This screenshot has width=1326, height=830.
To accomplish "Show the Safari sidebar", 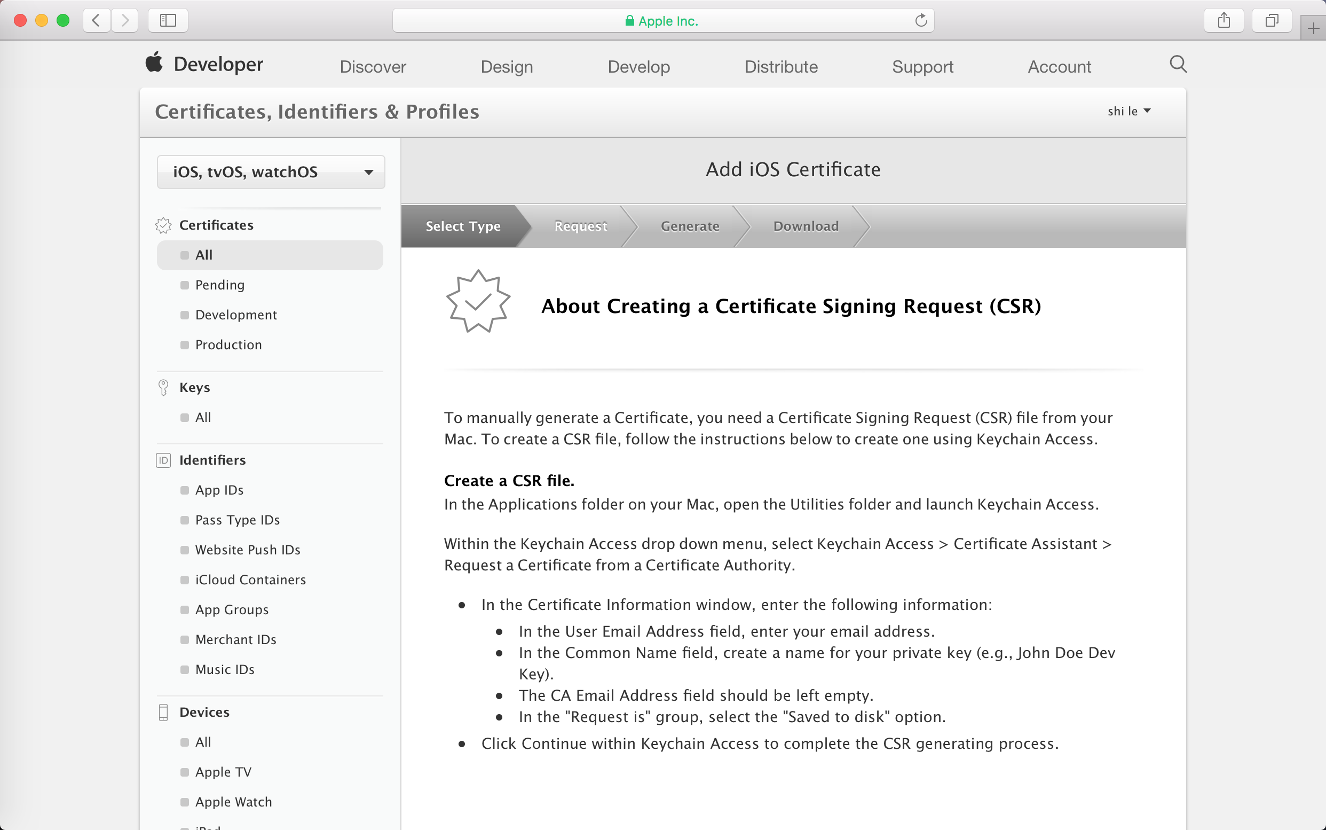I will pyautogui.click(x=168, y=21).
